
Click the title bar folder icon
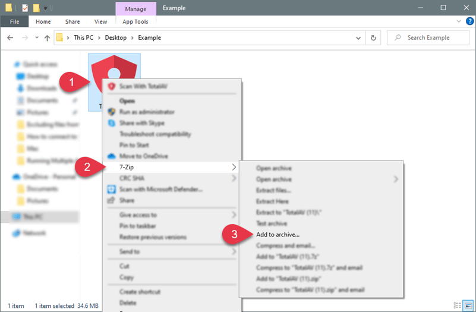(x=9, y=8)
